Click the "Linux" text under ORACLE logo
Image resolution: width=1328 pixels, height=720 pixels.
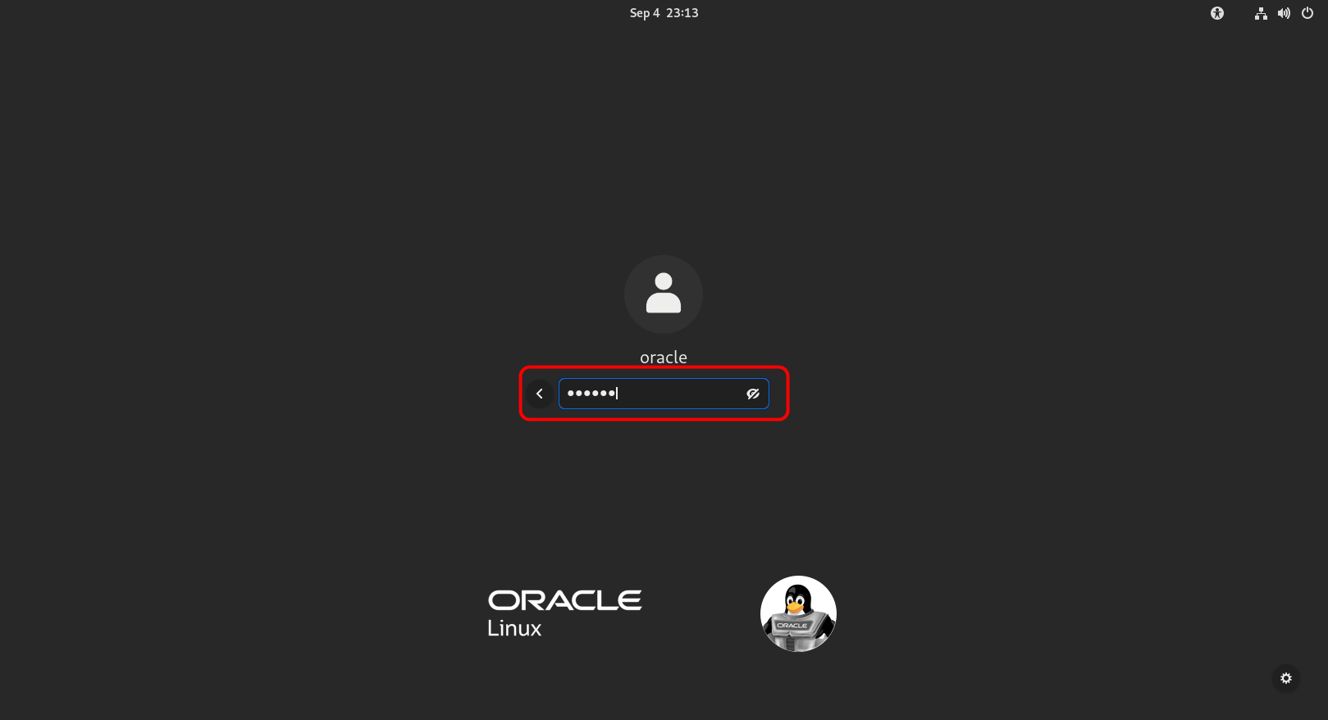point(514,628)
